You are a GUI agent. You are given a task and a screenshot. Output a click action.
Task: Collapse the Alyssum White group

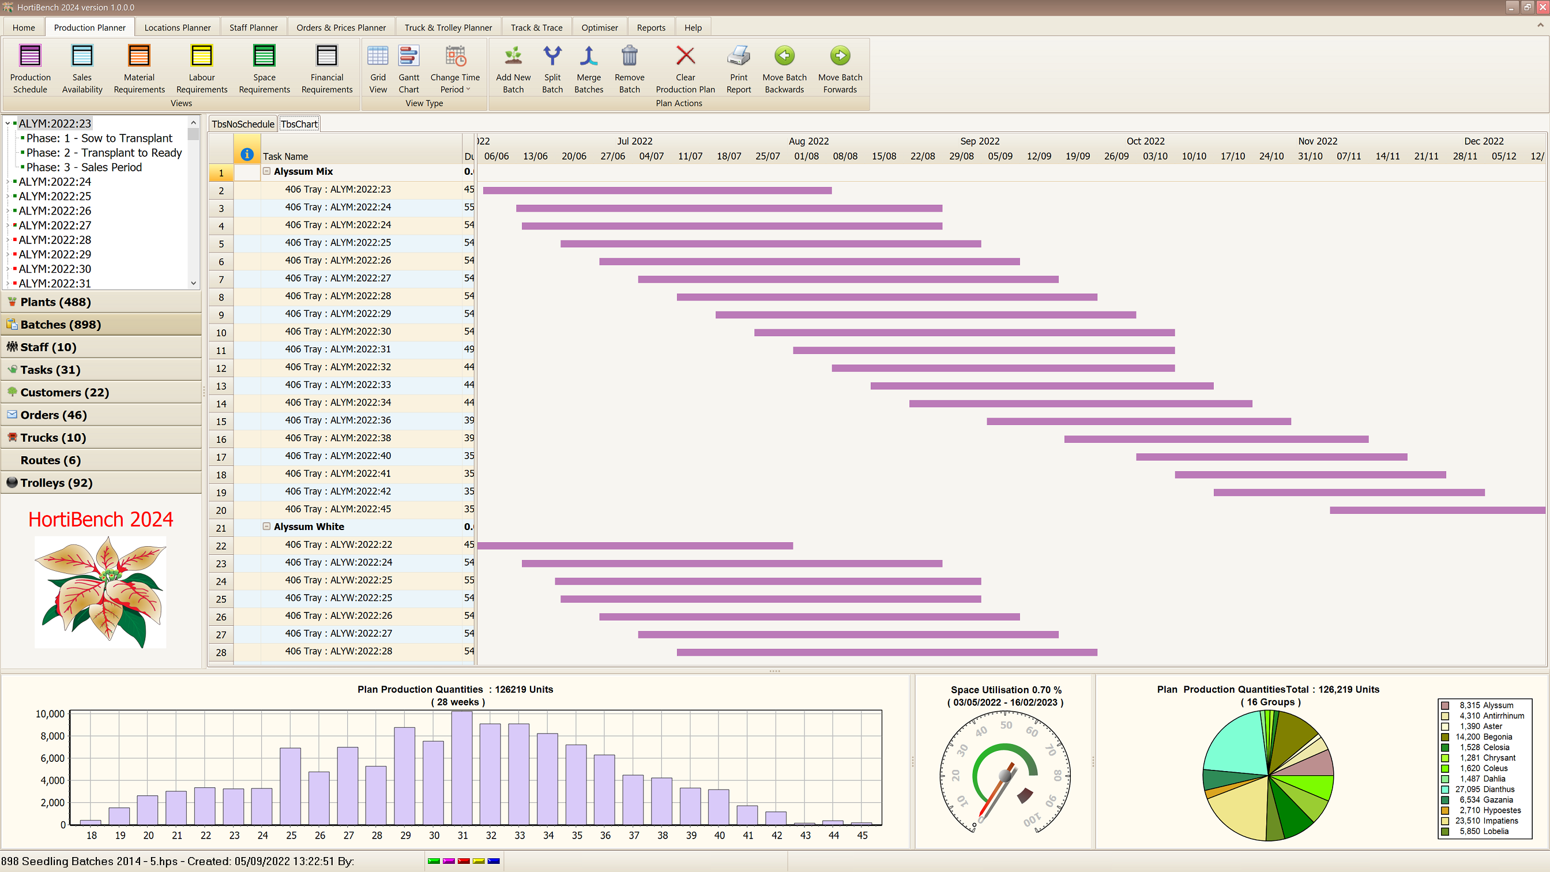tap(266, 527)
